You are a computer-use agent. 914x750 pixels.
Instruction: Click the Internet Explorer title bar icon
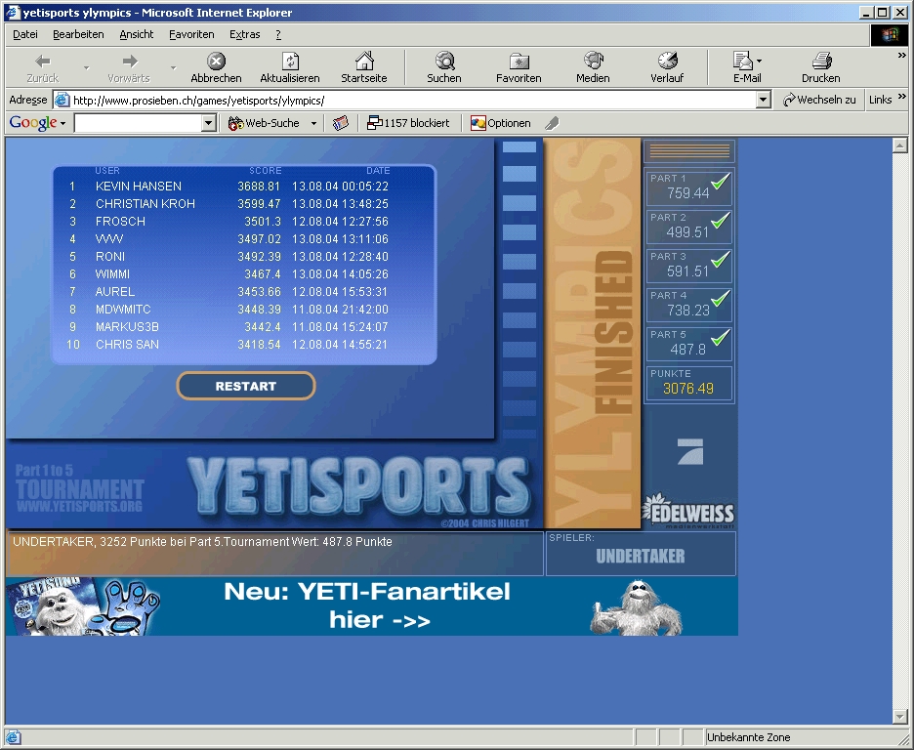pos(13,13)
